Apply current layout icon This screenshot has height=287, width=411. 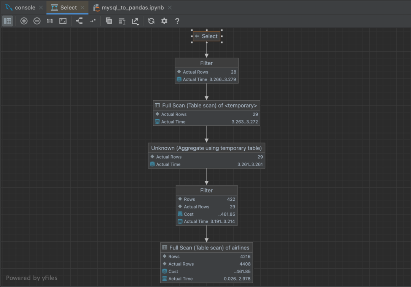coord(79,21)
